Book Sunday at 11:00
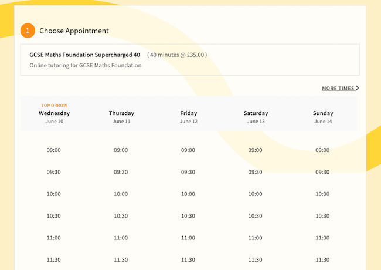381x270 pixels. coord(322,238)
